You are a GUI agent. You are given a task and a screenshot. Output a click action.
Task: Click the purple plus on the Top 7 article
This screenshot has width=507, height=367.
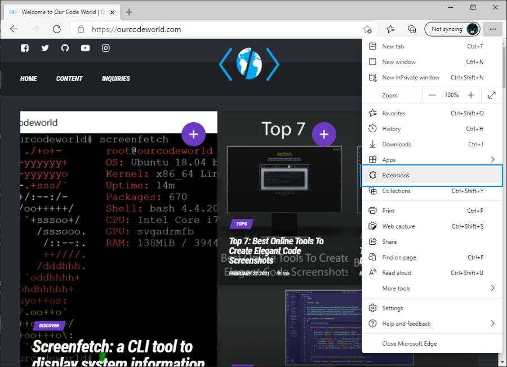click(x=324, y=135)
